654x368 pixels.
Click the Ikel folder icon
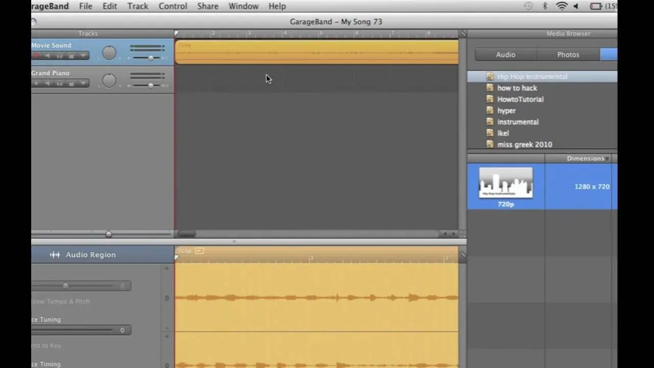click(x=490, y=133)
